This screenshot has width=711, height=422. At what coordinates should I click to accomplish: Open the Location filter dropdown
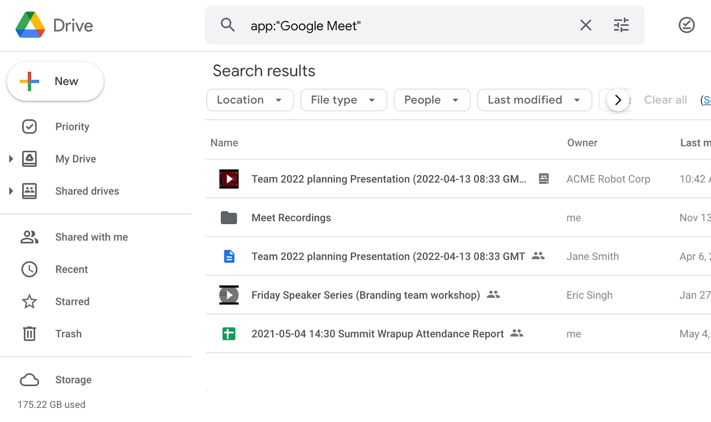tap(250, 100)
